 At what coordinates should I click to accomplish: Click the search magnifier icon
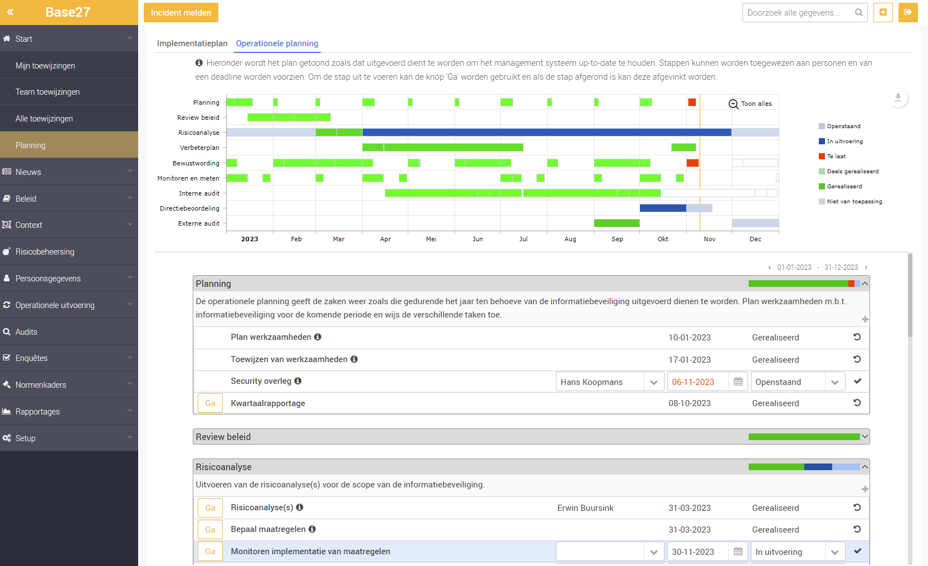click(859, 12)
